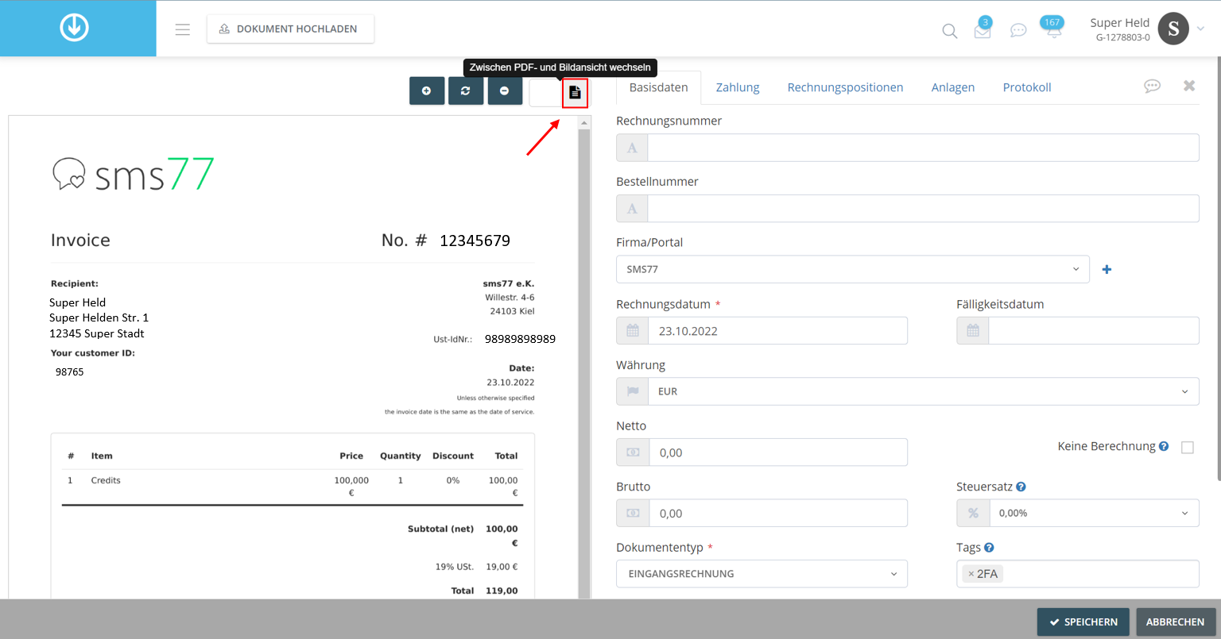
Task: Click into the Rechnungsnummer field
Action: coord(923,148)
